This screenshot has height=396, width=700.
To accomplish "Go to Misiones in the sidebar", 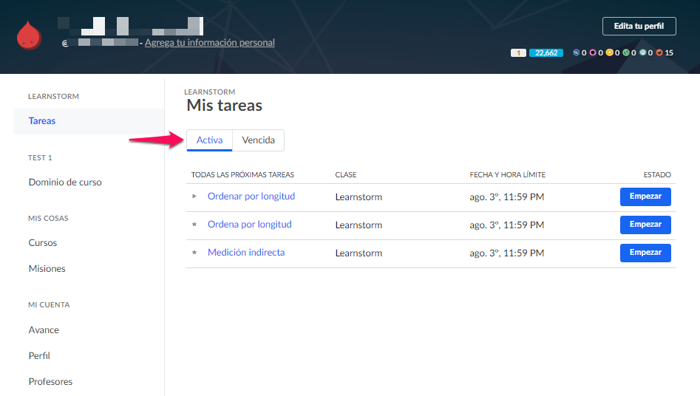I will tap(47, 269).
